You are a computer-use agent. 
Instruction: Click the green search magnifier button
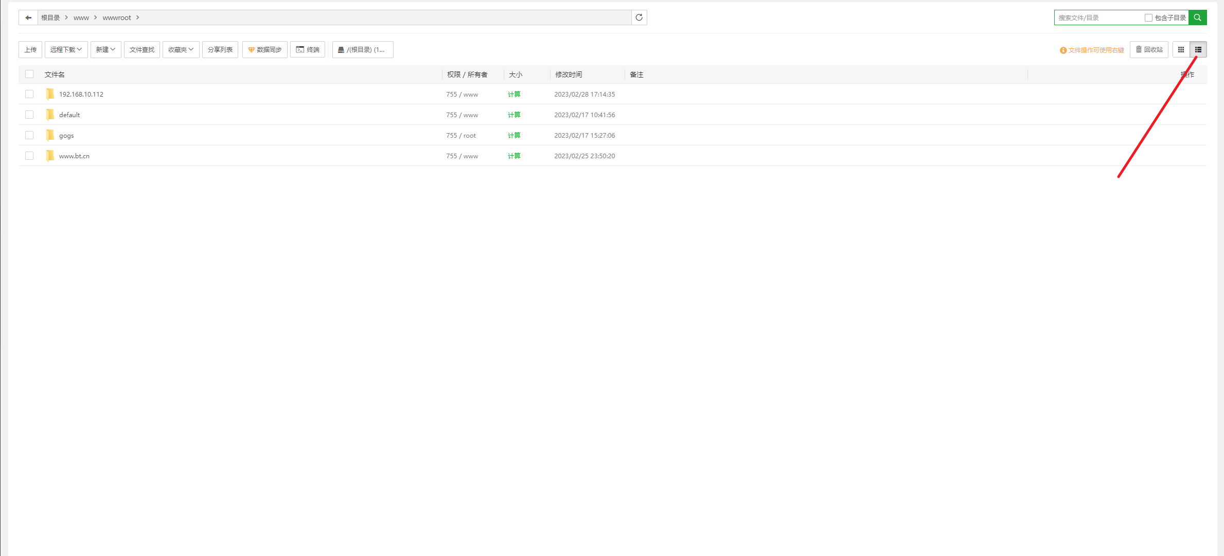tap(1198, 17)
